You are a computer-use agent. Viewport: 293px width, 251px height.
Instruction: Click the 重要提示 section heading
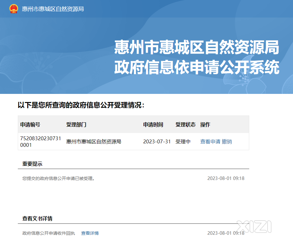coord(32,164)
